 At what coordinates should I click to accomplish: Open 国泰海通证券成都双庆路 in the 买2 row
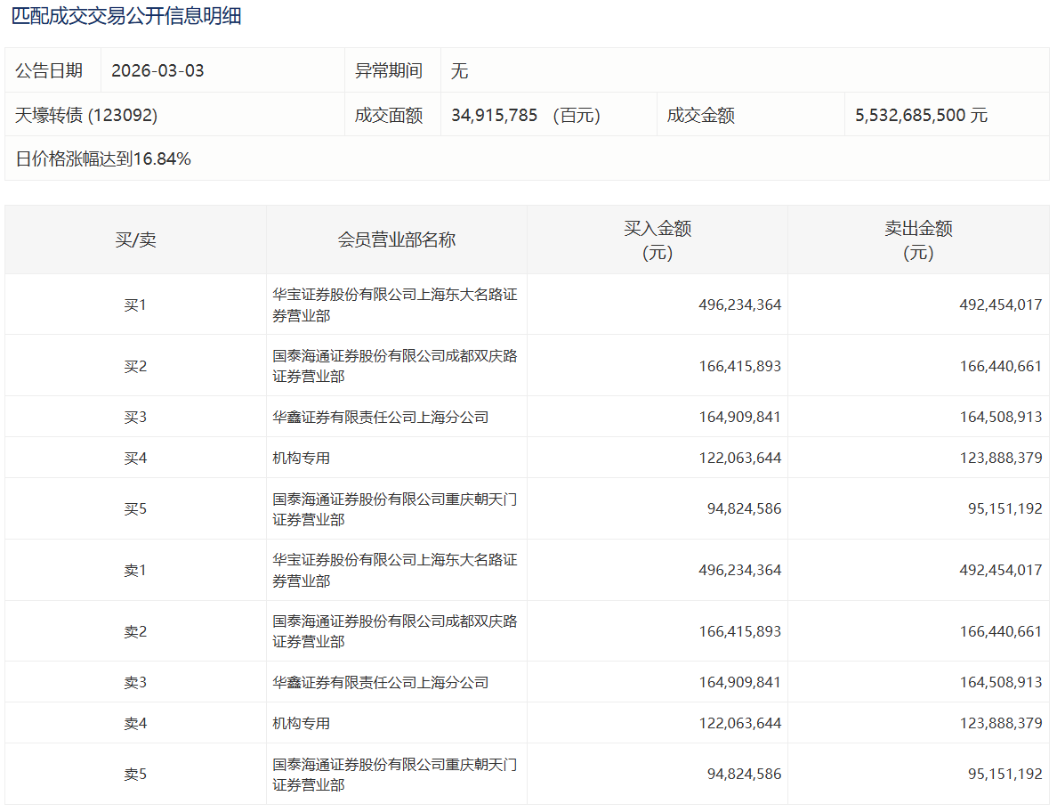coord(394,366)
